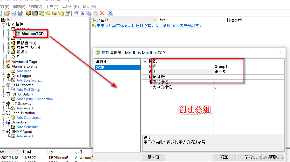Image resolution: width=290 pixels, height=162 pixels.
Task: Click the Copy toolbar icon
Action: click(89, 13)
